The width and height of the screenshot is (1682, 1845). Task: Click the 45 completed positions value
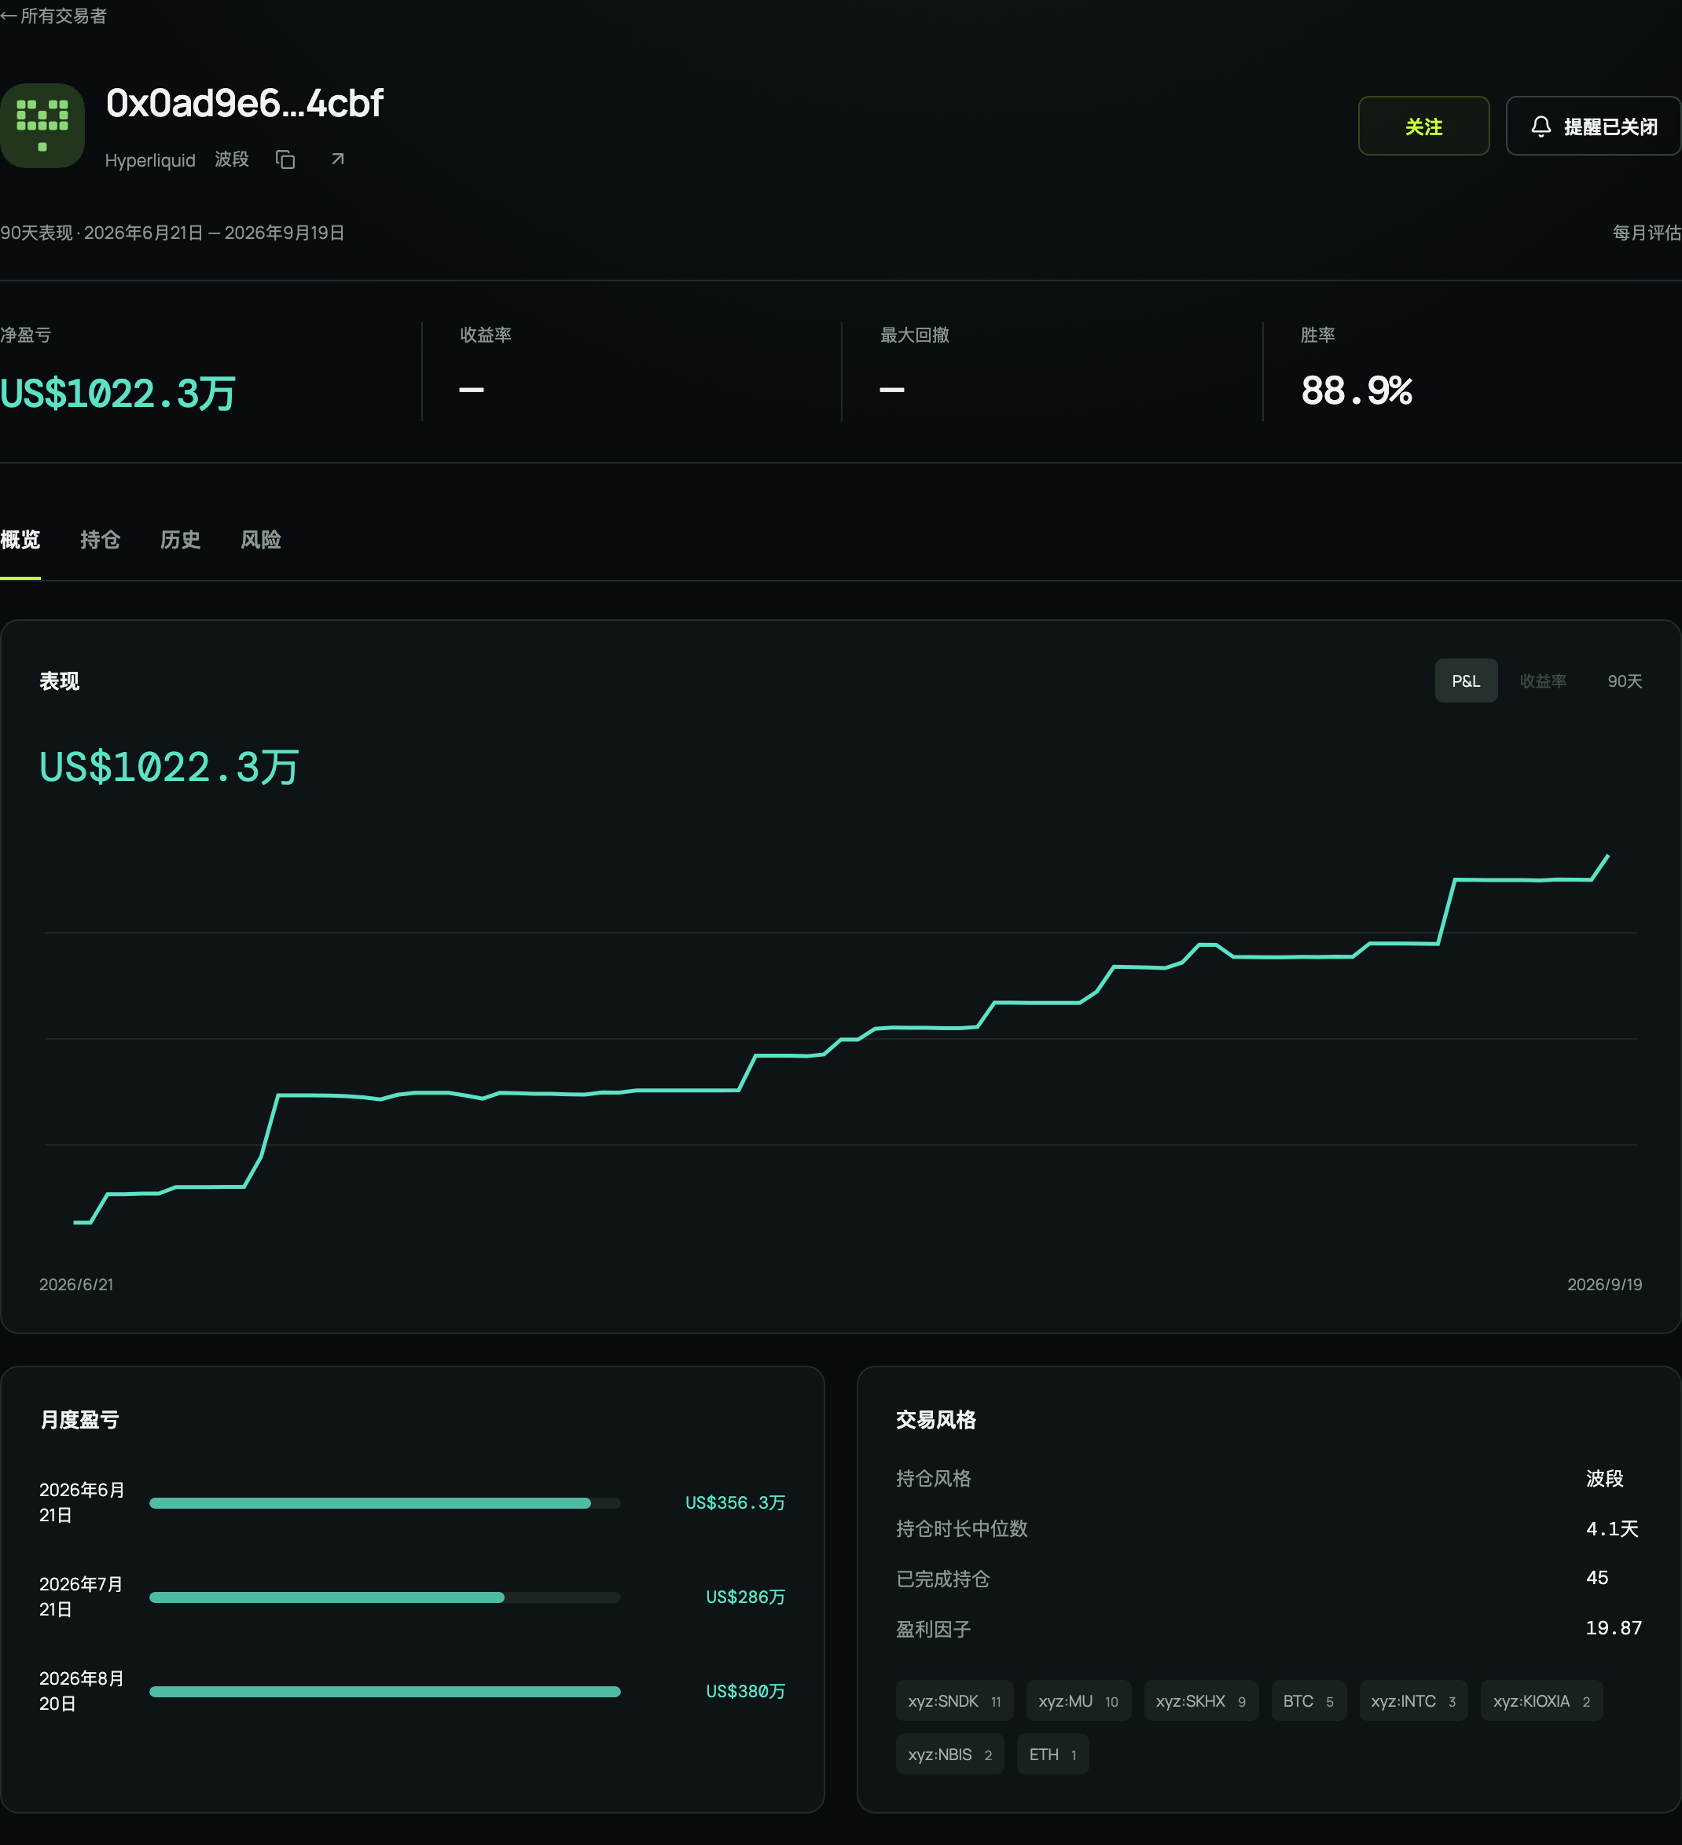click(1597, 1578)
